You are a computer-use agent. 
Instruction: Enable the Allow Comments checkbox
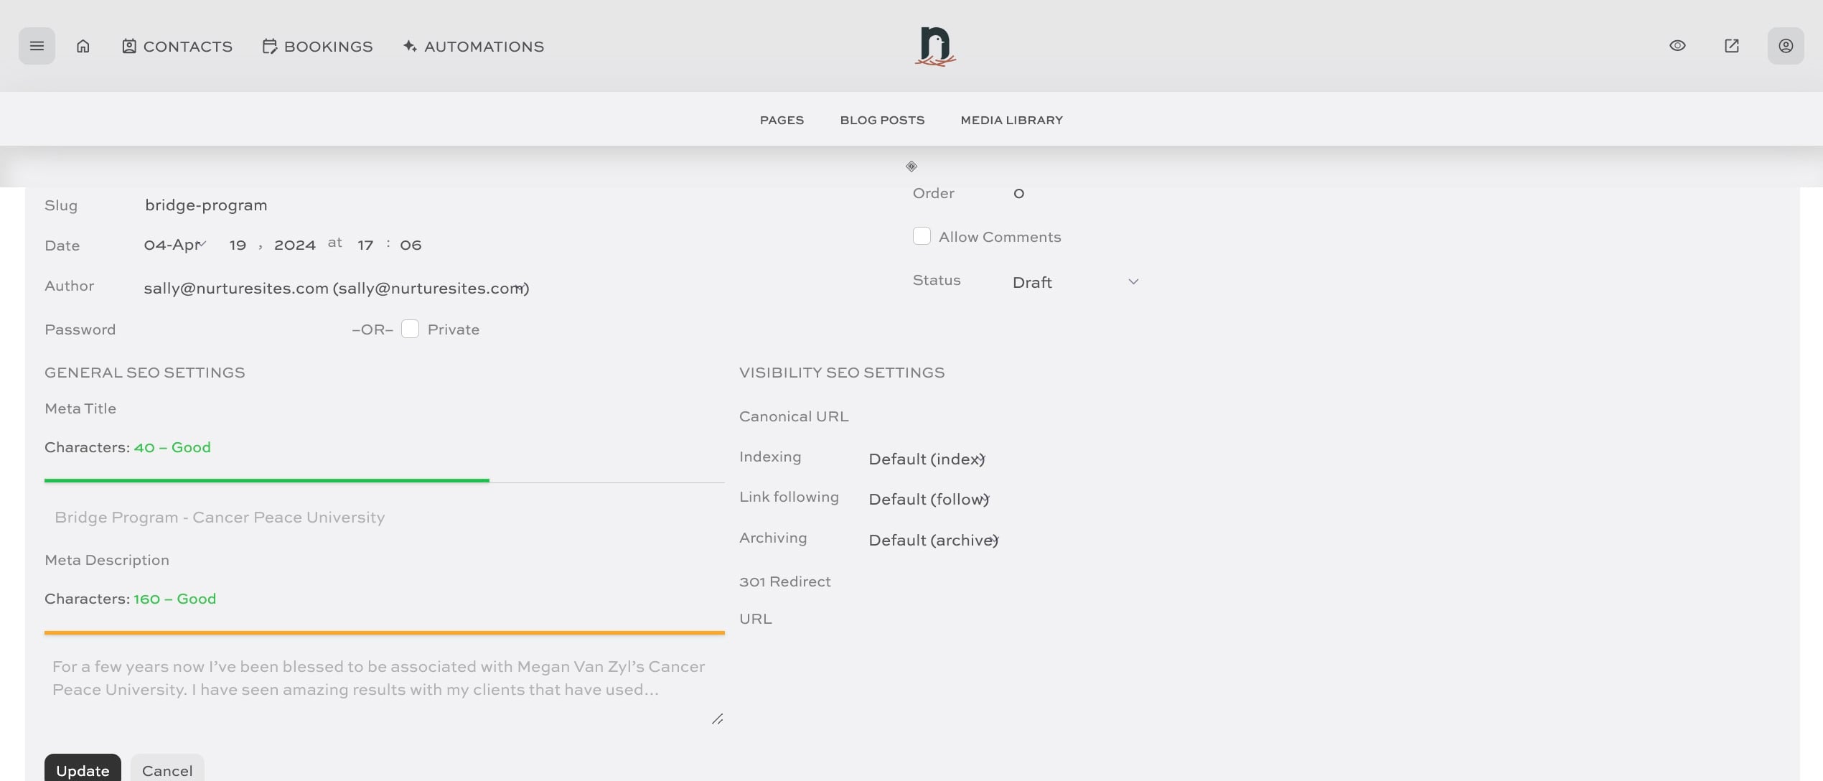[x=922, y=235]
